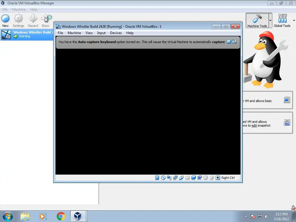Viewport: 296px width, 222px height.
Task: Click USB devices status icon
Action: 182,178
